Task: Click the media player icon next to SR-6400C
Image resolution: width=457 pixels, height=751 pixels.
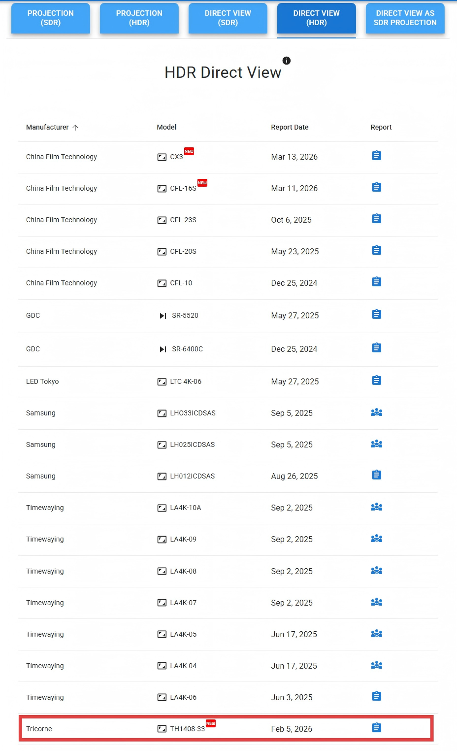Action: click(163, 349)
